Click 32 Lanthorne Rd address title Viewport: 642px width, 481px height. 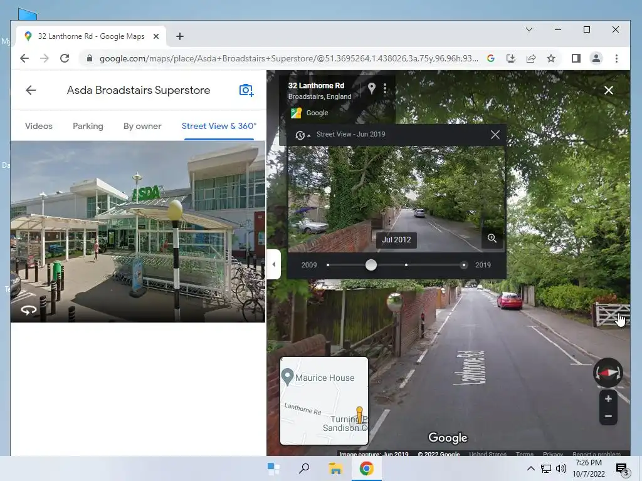click(x=316, y=85)
